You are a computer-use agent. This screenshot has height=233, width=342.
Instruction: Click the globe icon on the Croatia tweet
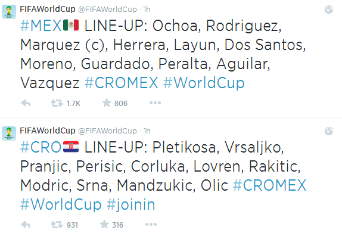click(x=329, y=131)
